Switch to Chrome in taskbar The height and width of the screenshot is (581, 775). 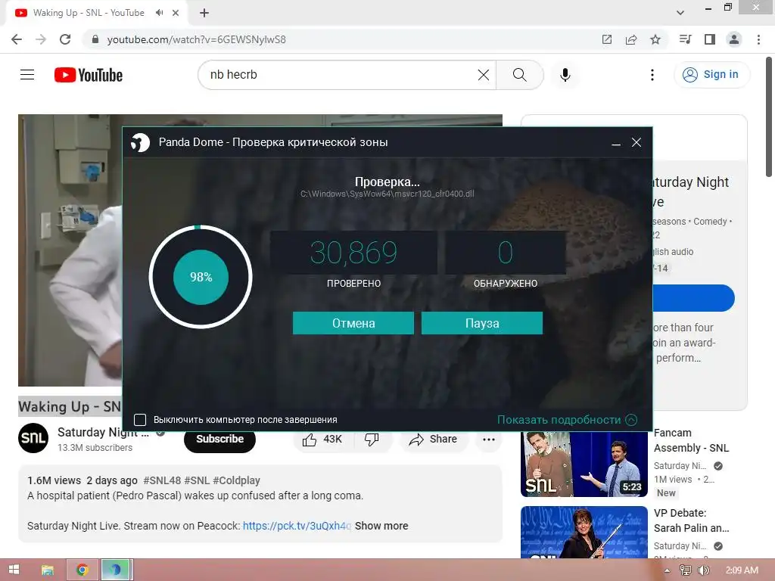[82, 570]
